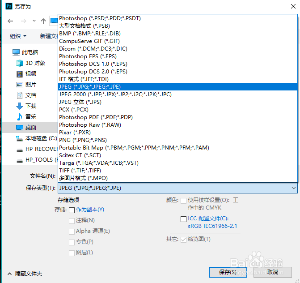
Task: Choose CompuServe GIF format
Action: point(177,41)
